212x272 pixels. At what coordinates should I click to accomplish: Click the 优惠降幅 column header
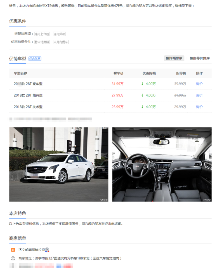pyautogui.click(x=149, y=73)
